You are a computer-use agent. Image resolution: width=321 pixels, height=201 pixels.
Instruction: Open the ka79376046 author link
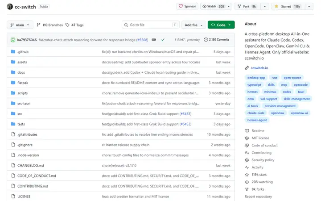27,40
